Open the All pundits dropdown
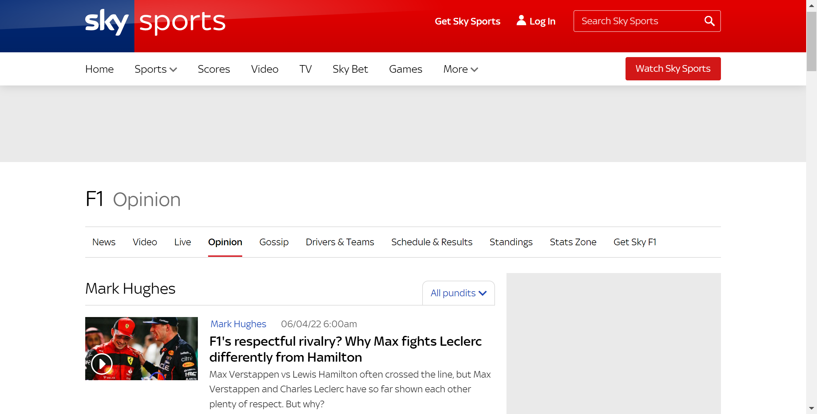Screen dimensions: 817x414 pos(458,293)
